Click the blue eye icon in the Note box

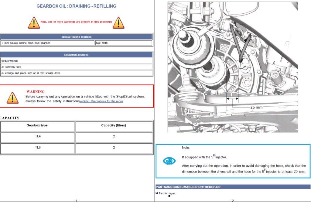point(169,161)
